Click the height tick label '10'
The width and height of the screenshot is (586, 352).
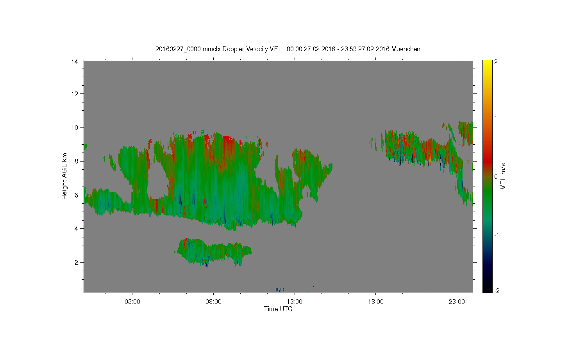[75, 127]
